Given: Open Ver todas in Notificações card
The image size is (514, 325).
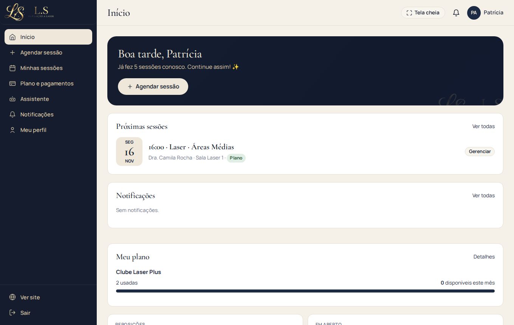Looking at the screenshot, I should point(483,195).
